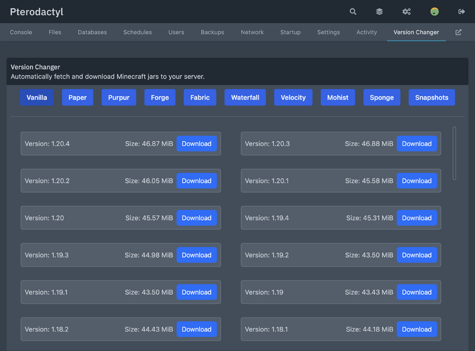This screenshot has height=351, width=475.
Task: Go to the Startup tab
Action: [x=290, y=32]
